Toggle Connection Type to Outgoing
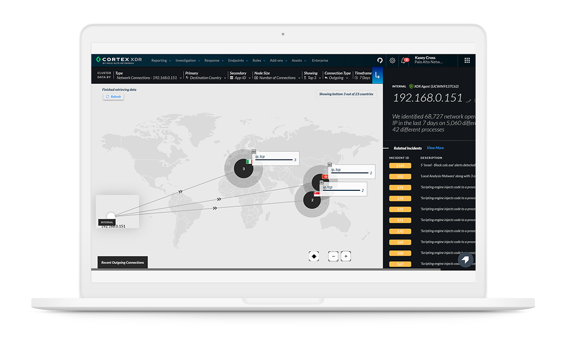 tap(336, 78)
